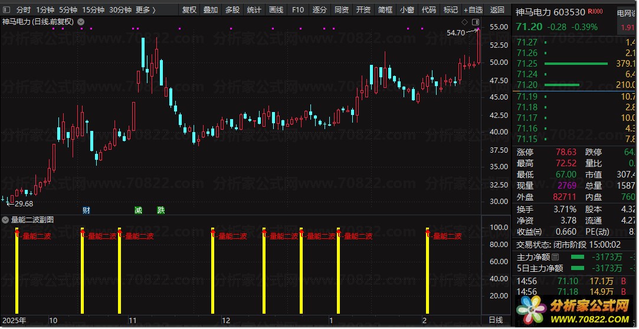The height and width of the screenshot is (329, 639).
Task: Click the 逐分 toolbar button
Action: (x=320, y=10)
